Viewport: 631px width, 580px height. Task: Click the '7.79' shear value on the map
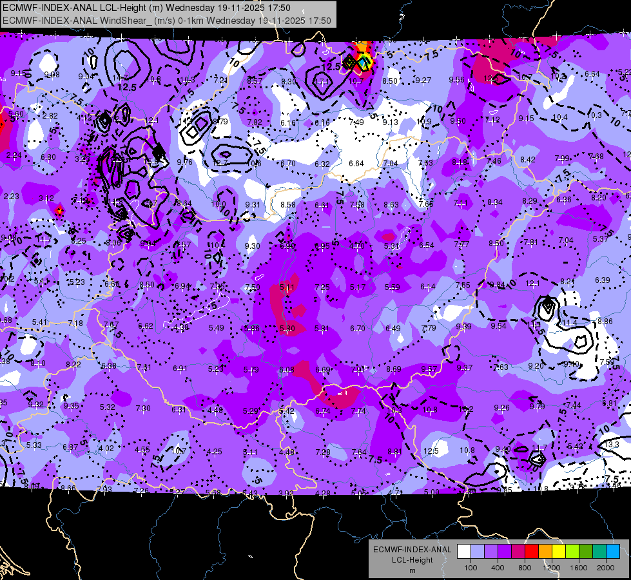[x=429, y=327]
